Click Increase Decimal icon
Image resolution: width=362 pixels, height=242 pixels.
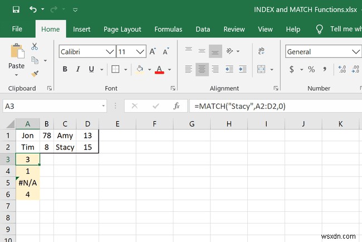click(x=342, y=69)
